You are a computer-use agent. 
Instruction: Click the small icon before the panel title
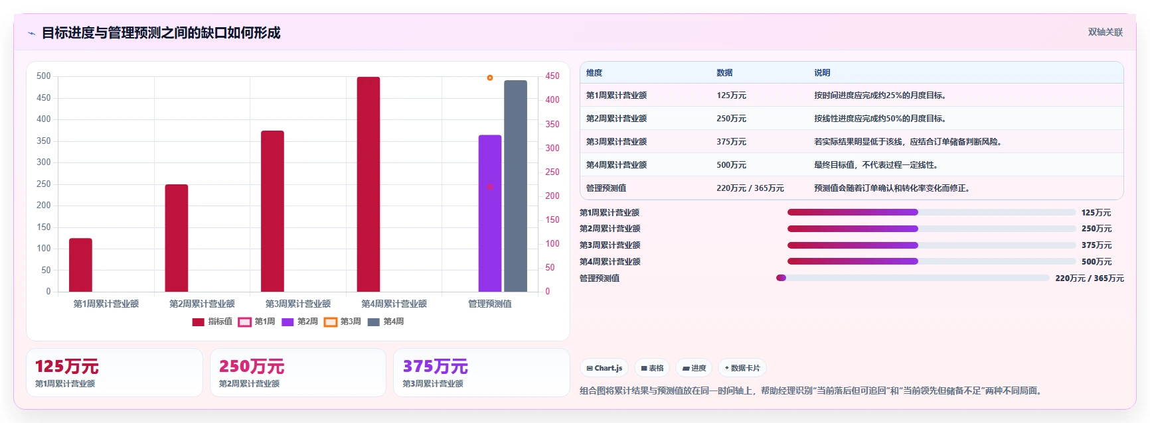[31, 33]
